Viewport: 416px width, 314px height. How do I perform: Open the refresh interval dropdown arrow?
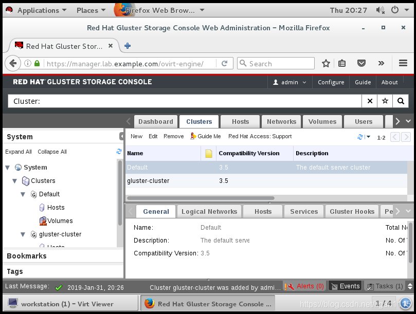(x=368, y=137)
